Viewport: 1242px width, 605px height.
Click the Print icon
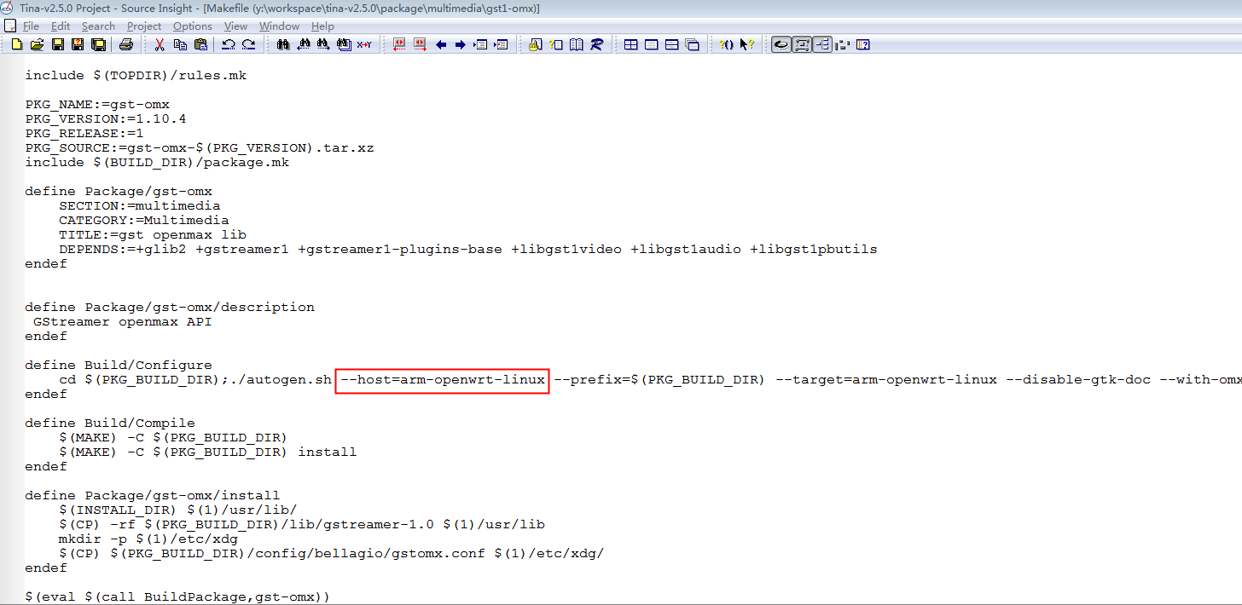(x=126, y=44)
